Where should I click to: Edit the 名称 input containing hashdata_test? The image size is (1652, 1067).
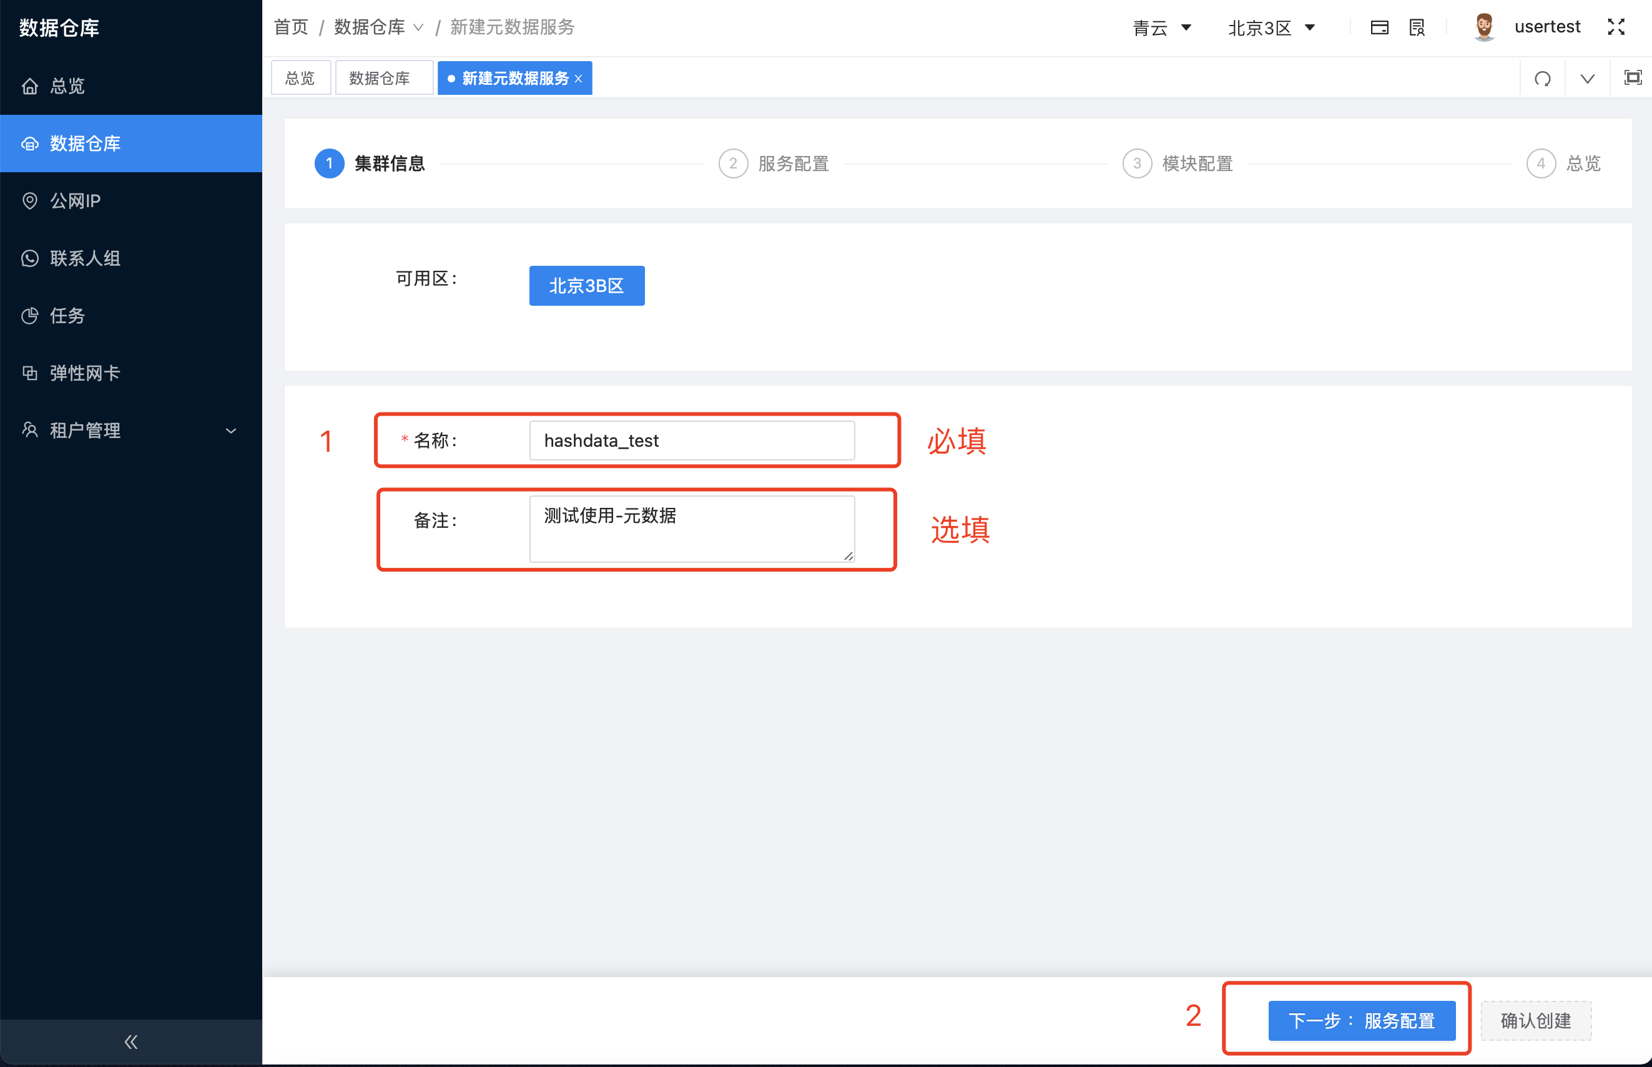point(691,440)
